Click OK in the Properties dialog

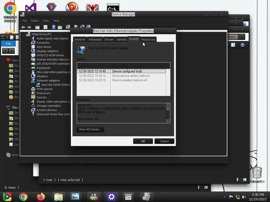tap(143, 141)
